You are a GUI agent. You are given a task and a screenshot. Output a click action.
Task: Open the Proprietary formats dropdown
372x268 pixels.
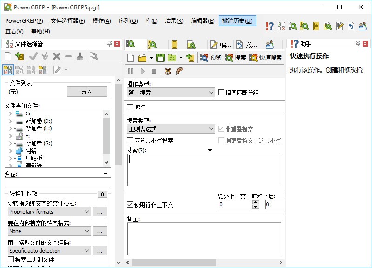click(49, 212)
